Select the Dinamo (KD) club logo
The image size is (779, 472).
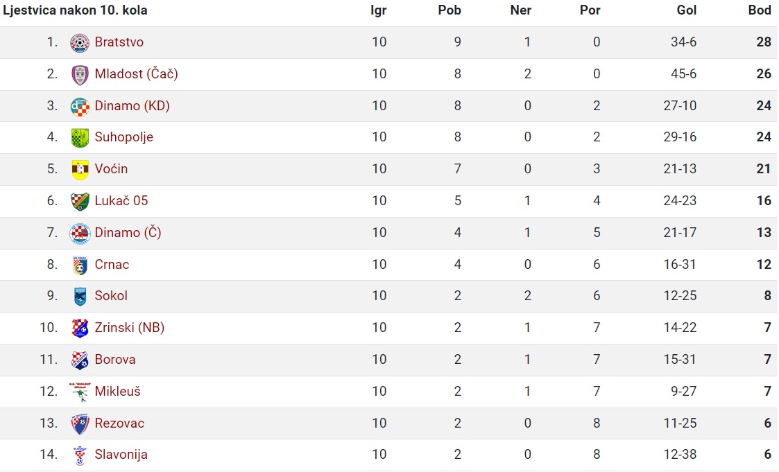pos(80,107)
